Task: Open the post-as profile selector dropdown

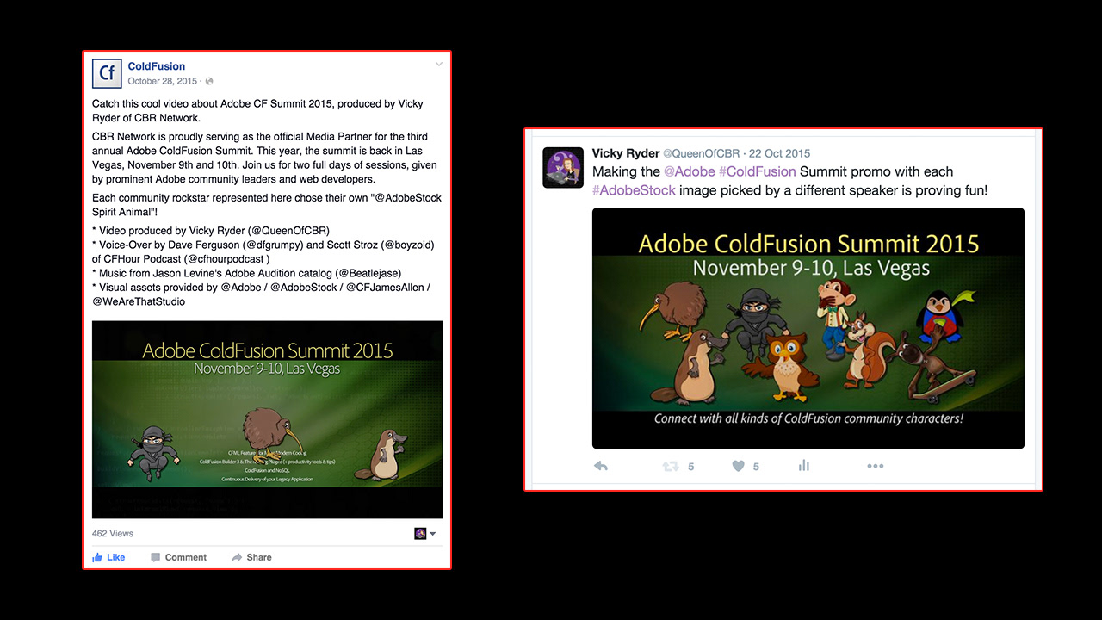Action: [425, 534]
